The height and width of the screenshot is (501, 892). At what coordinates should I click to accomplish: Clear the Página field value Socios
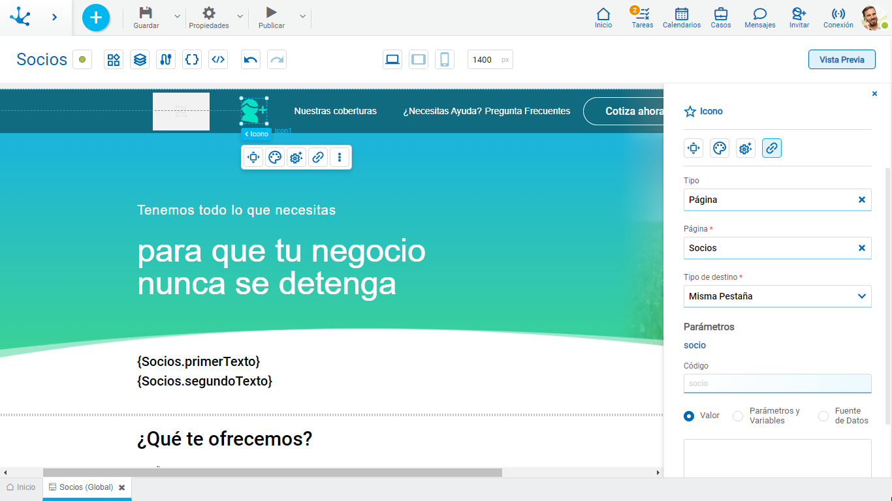click(x=861, y=248)
